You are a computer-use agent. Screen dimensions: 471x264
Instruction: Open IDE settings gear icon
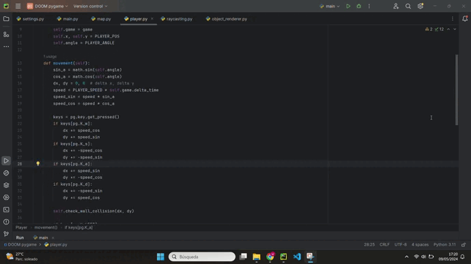coord(420,6)
